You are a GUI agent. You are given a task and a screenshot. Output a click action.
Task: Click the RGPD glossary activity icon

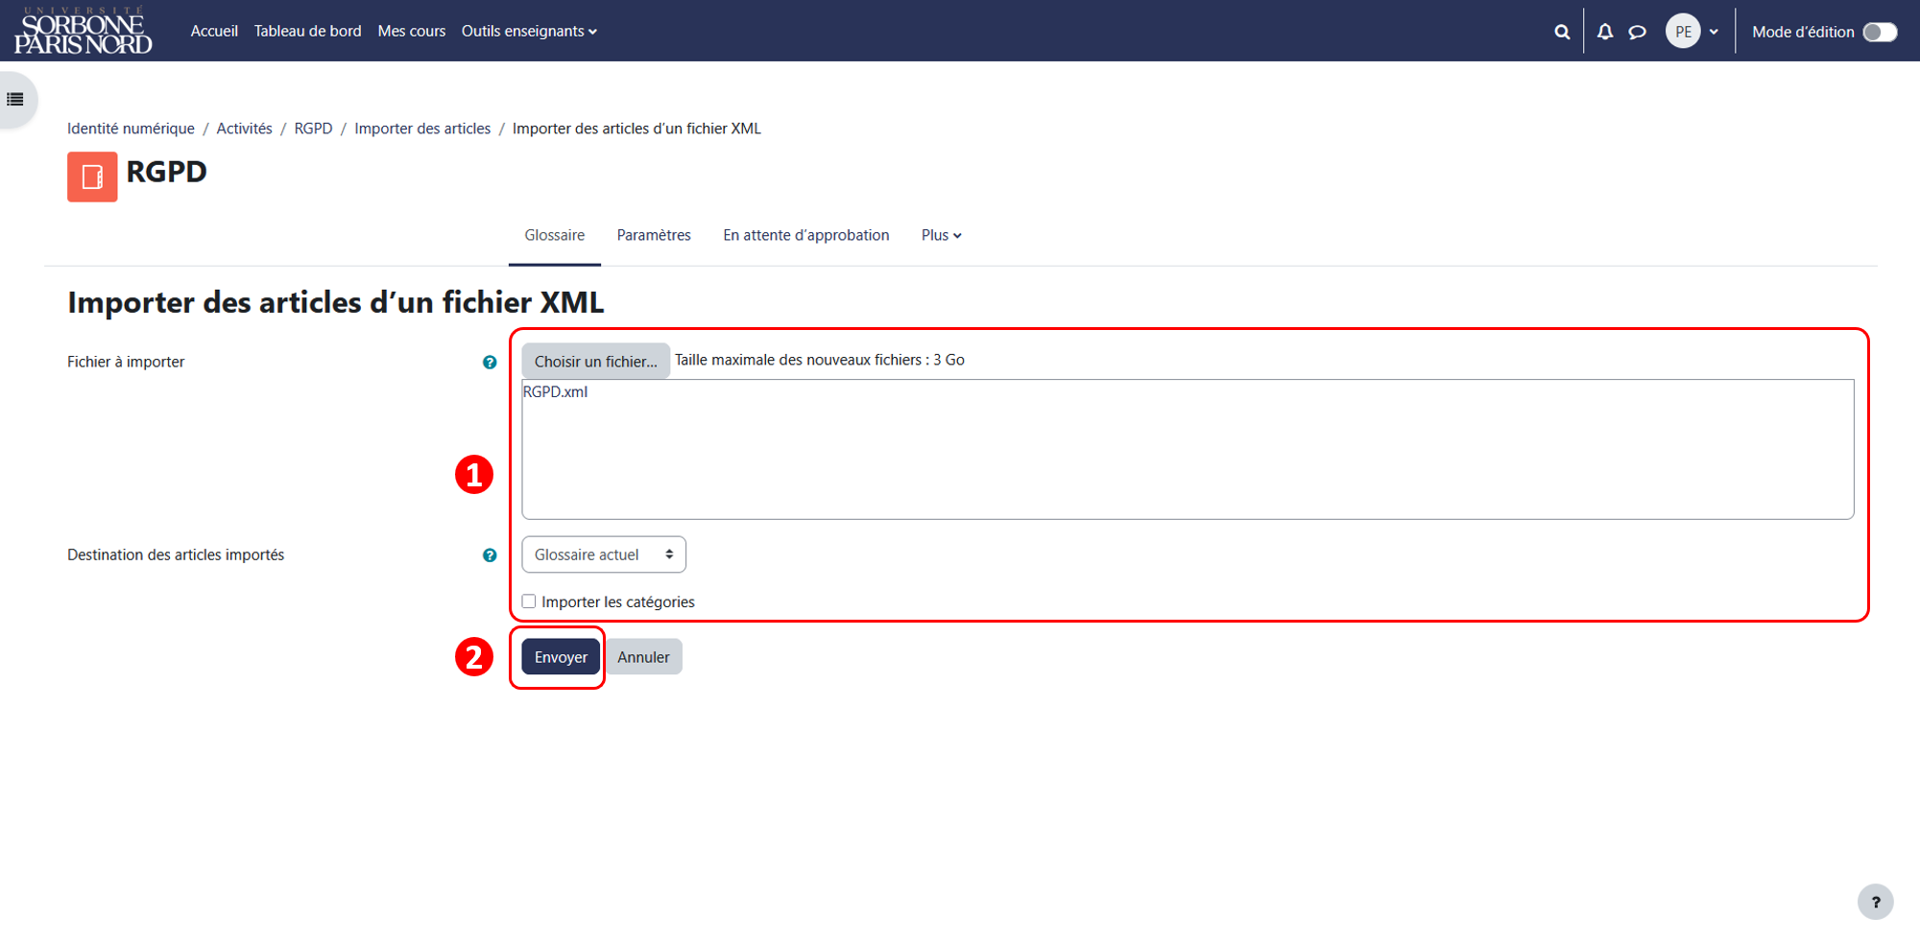click(92, 177)
